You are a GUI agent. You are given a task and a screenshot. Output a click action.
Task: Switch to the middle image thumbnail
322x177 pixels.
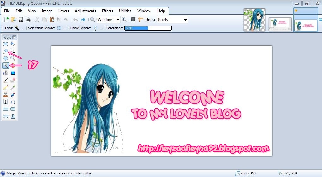click(280, 24)
